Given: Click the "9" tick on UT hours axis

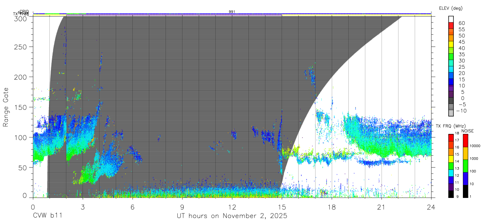Looking at the screenshot, I should pyautogui.click(x=182, y=207).
